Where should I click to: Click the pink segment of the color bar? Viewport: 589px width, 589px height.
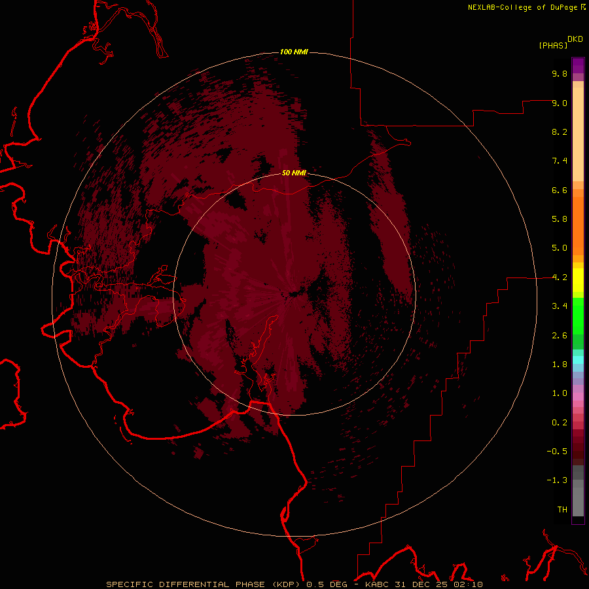[578, 397]
